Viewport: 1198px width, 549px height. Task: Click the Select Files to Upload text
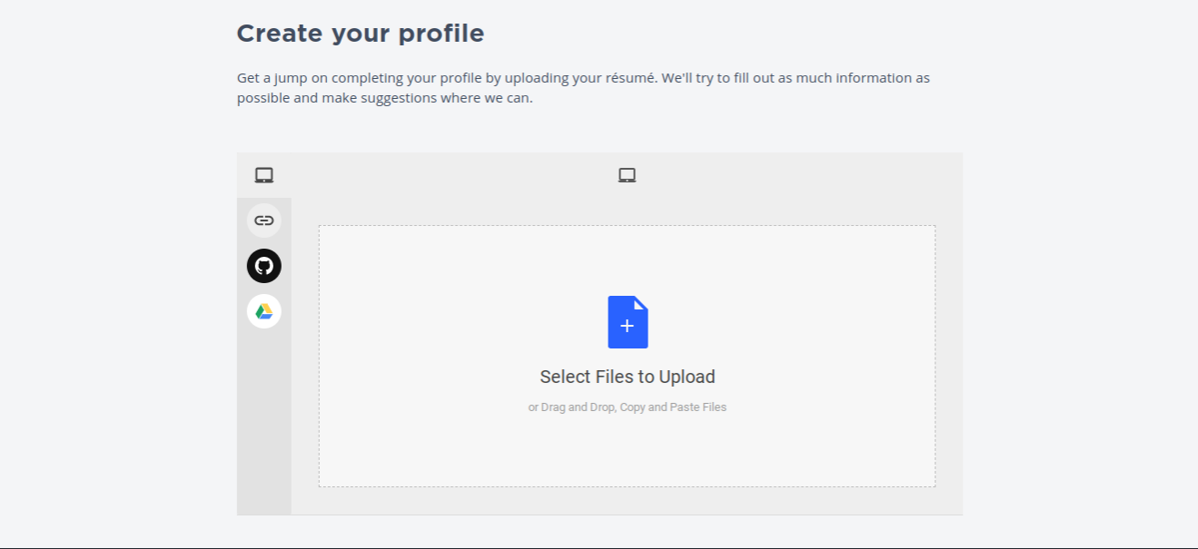pos(628,377)
